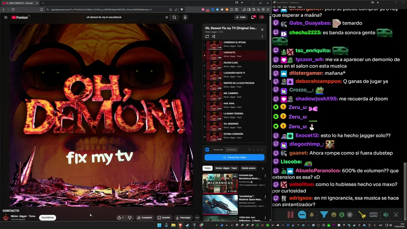Click the Guardar save button
Screen dimensions: 407x229
(164, 218)
